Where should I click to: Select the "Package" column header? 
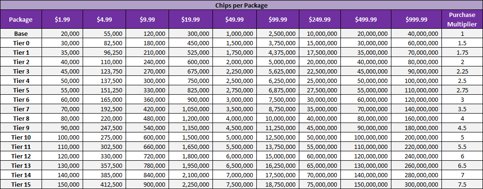click(21, 20)
